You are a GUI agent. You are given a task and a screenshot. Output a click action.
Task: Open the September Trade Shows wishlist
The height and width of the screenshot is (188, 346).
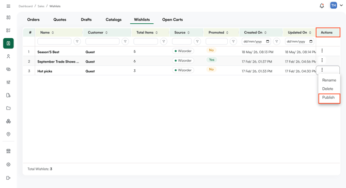58,61
